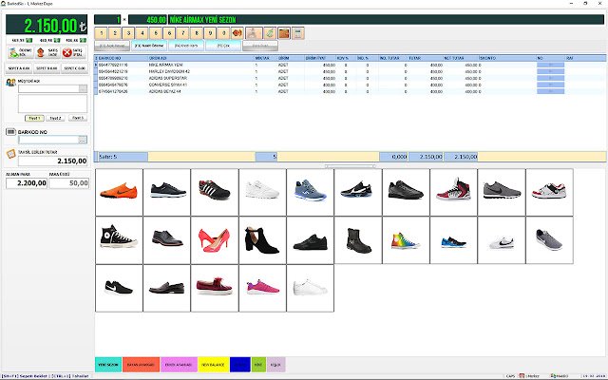Click the Satış İade return button
608x380 pixels.
pyautogui.click(x=47, y=52)
